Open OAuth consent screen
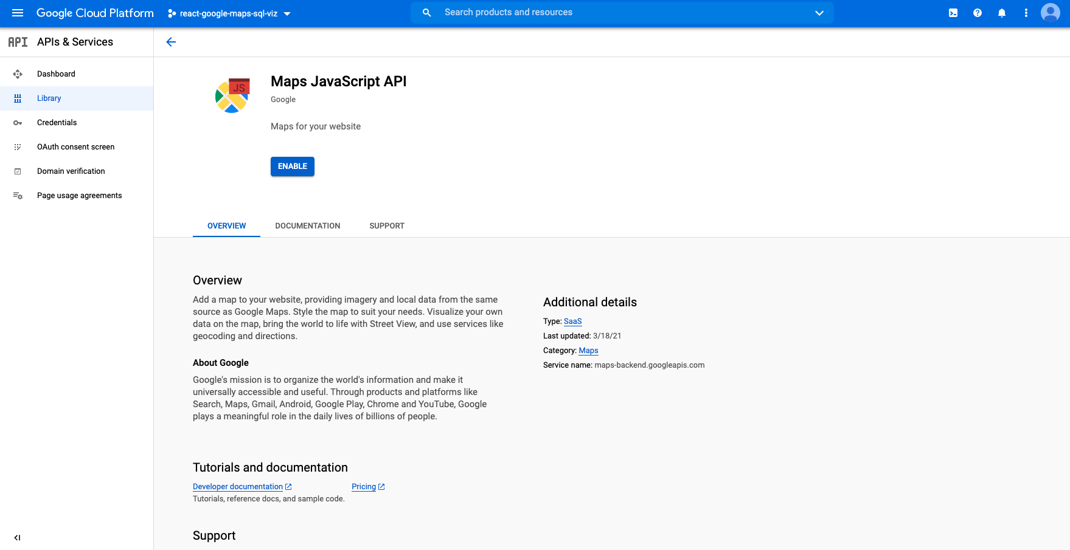Viewport: 1070px width, 550px height. click(x=77, y=147)
